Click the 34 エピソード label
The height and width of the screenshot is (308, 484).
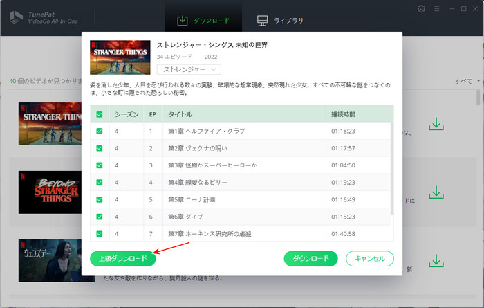click(x=174, y=57)
